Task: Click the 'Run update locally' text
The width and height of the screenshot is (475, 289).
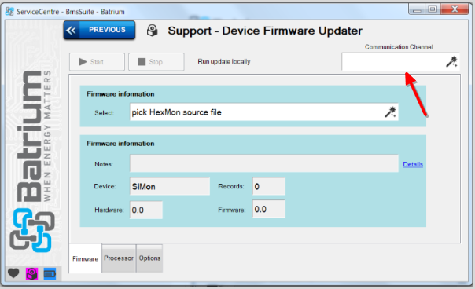Action: coord(224,62)
